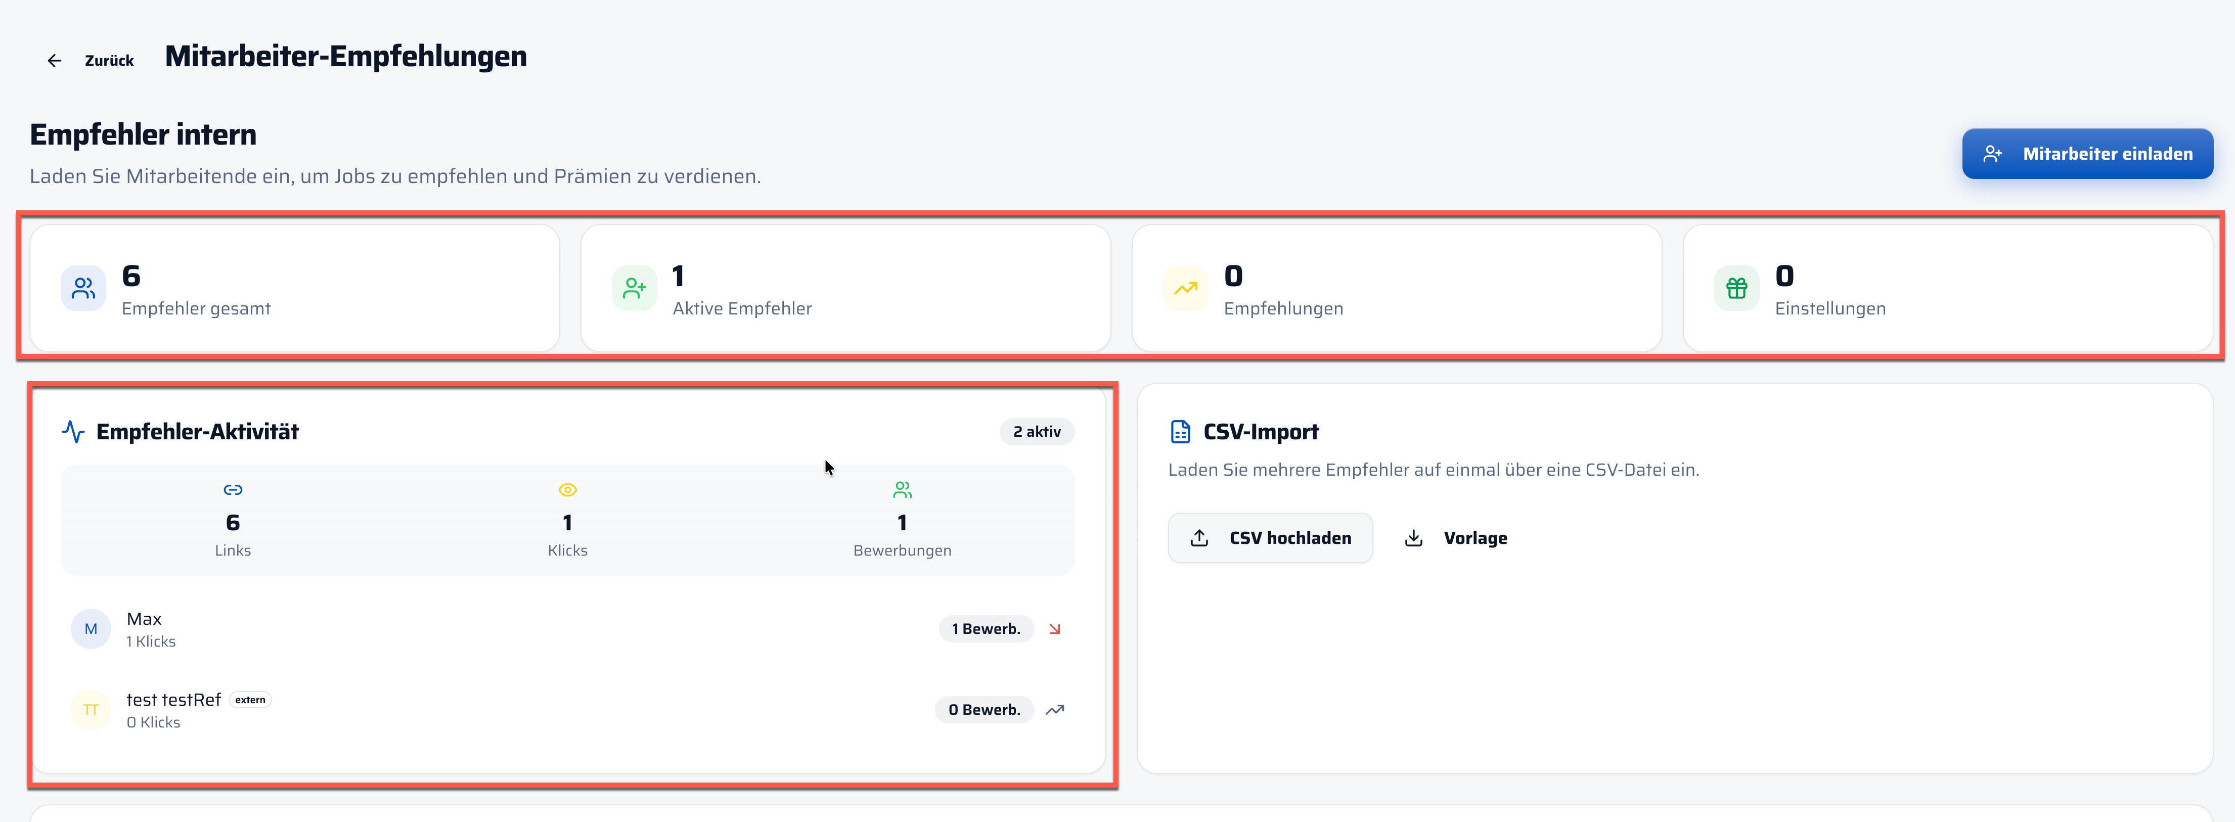Click the Einstellungen gift icon
Image resolution: width=2235 pixels, height=822 pixels.
pos(1736,288)
